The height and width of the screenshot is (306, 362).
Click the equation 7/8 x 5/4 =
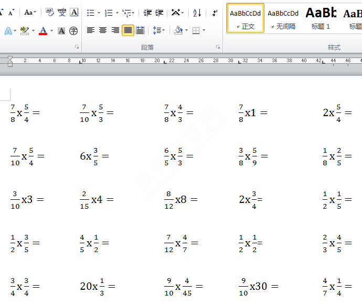(x=25, y=113)
